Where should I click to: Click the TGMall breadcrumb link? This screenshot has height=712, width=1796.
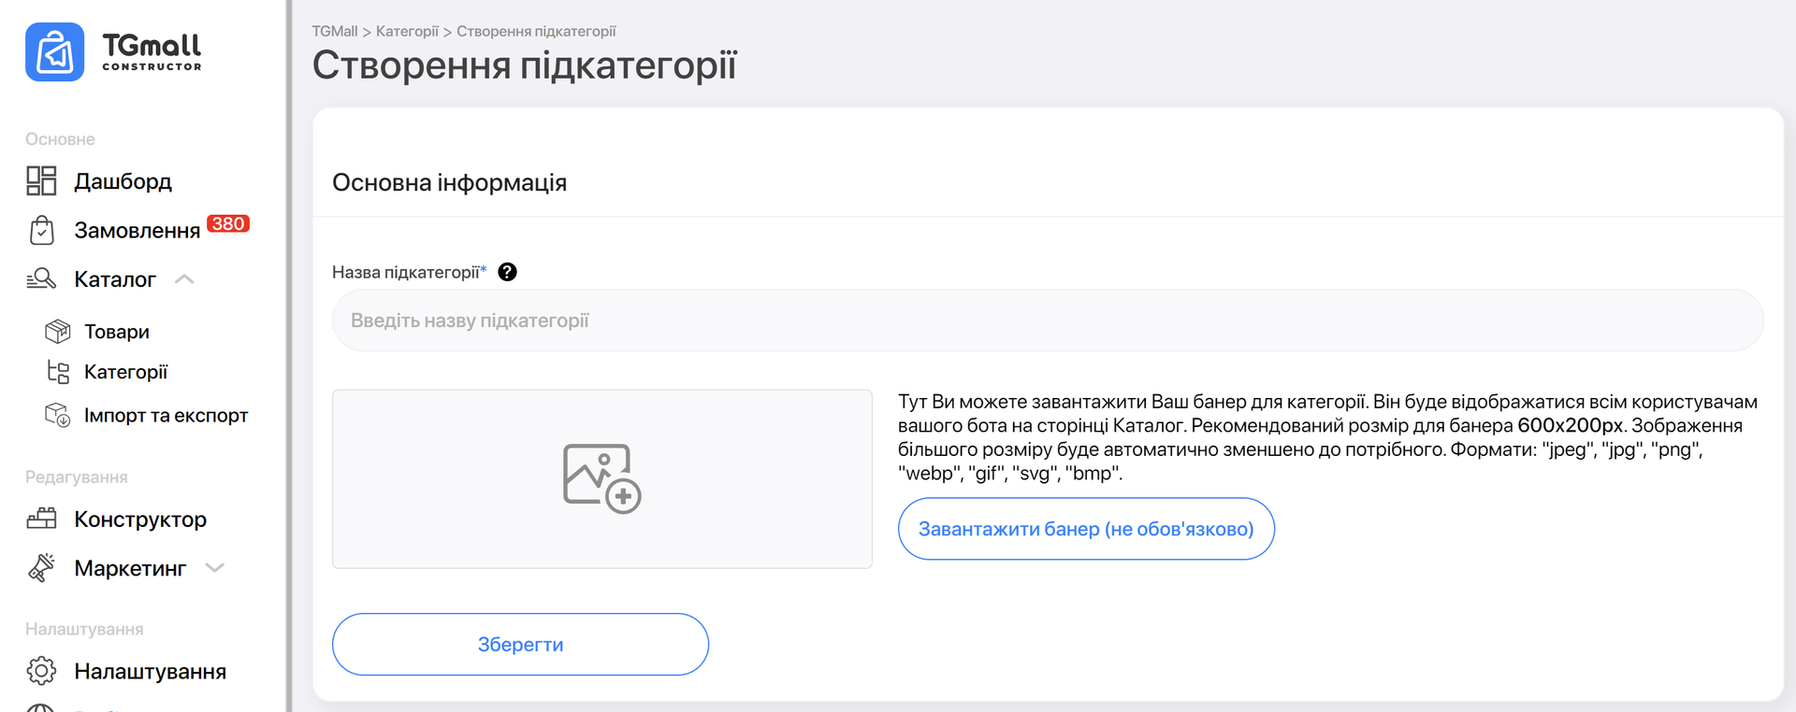[335, 32]
